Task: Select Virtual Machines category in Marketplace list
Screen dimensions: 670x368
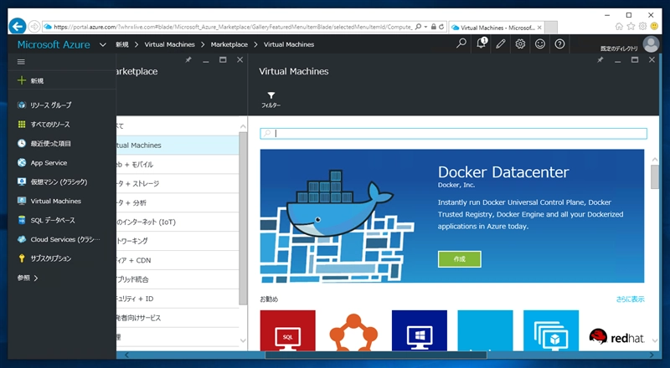Action: coord(178,146)
